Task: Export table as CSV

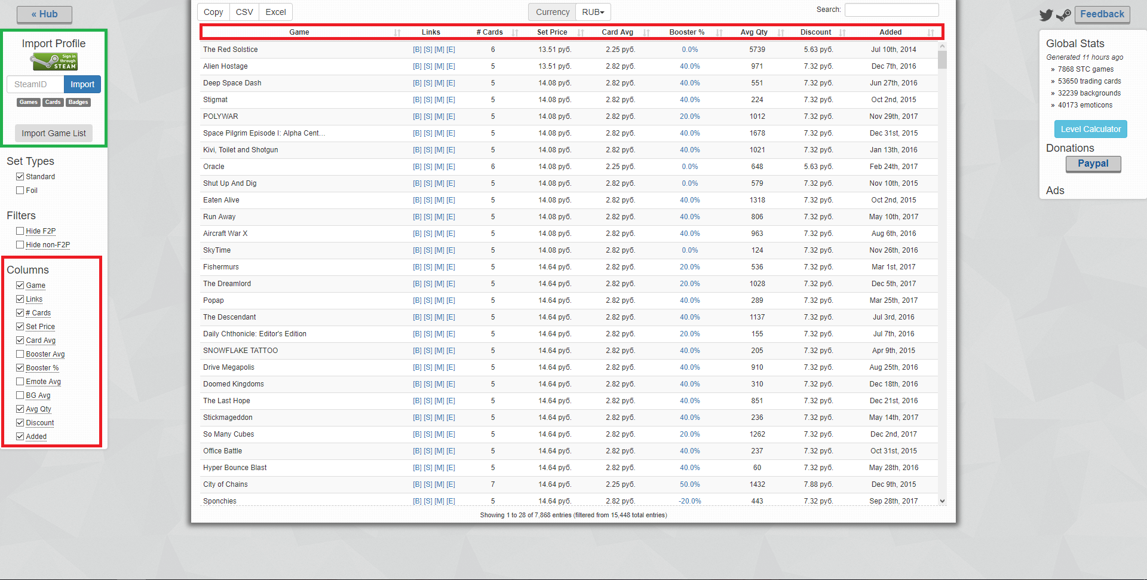Action: pyautogui.click(x=244, y=12)
